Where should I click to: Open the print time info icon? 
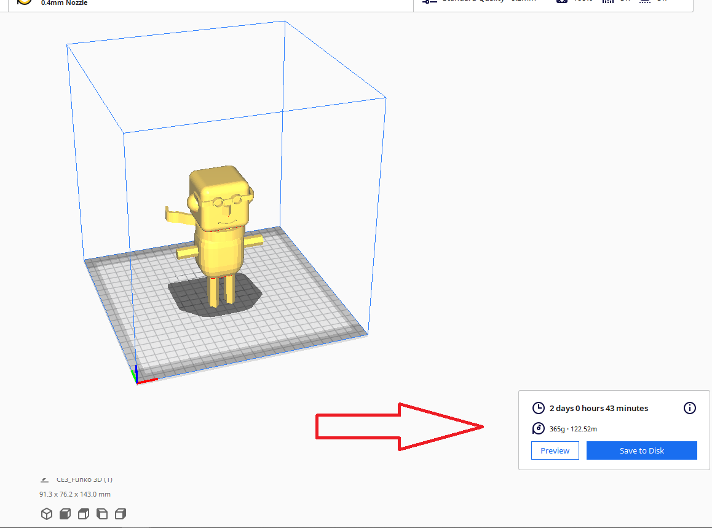coord(689,408)
